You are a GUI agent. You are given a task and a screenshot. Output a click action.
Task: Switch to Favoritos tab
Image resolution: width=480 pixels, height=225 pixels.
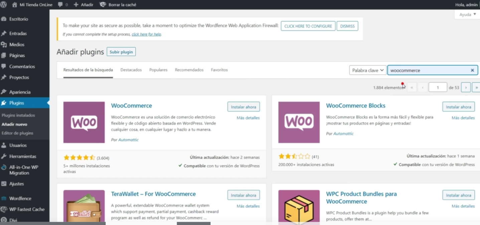click(x=219, y=70)
